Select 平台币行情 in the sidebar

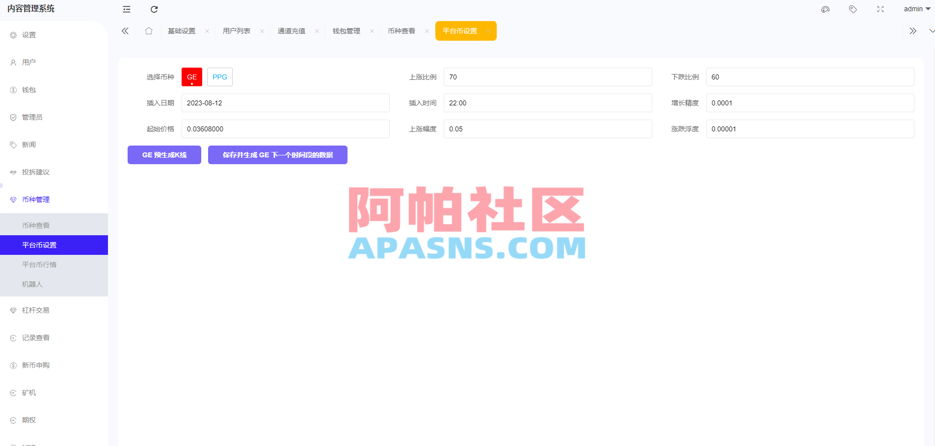tap(40, 264)
